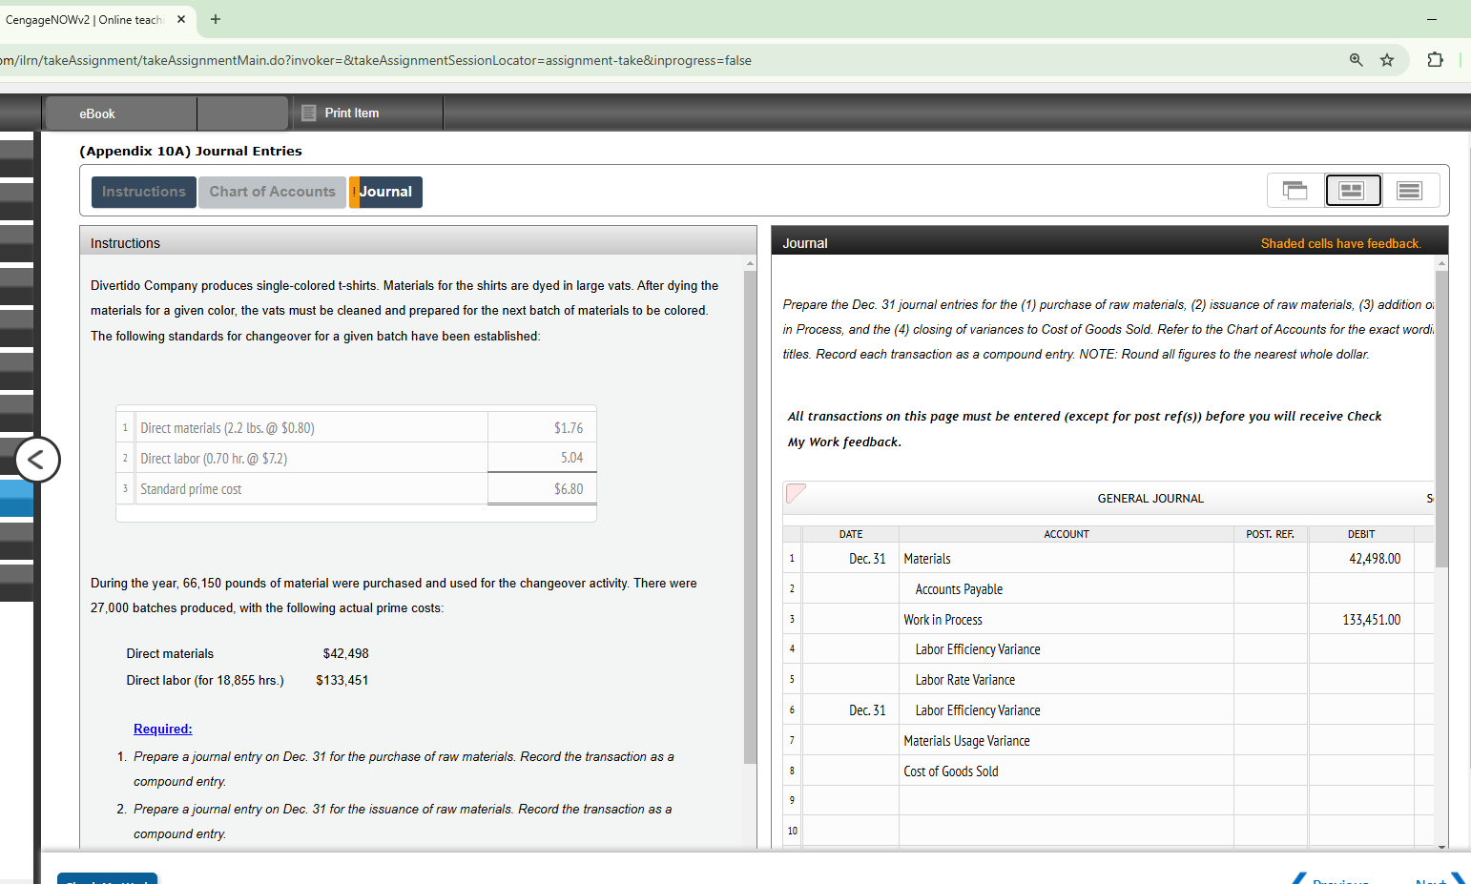Click the $133,451 actual direct labor amount
The height and width of the screenshot is (884, 1471).
click(342, 681)
